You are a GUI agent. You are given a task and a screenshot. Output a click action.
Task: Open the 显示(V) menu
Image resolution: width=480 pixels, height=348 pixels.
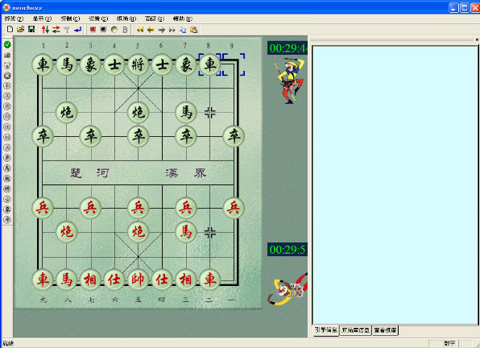click(x=42, y=19)
